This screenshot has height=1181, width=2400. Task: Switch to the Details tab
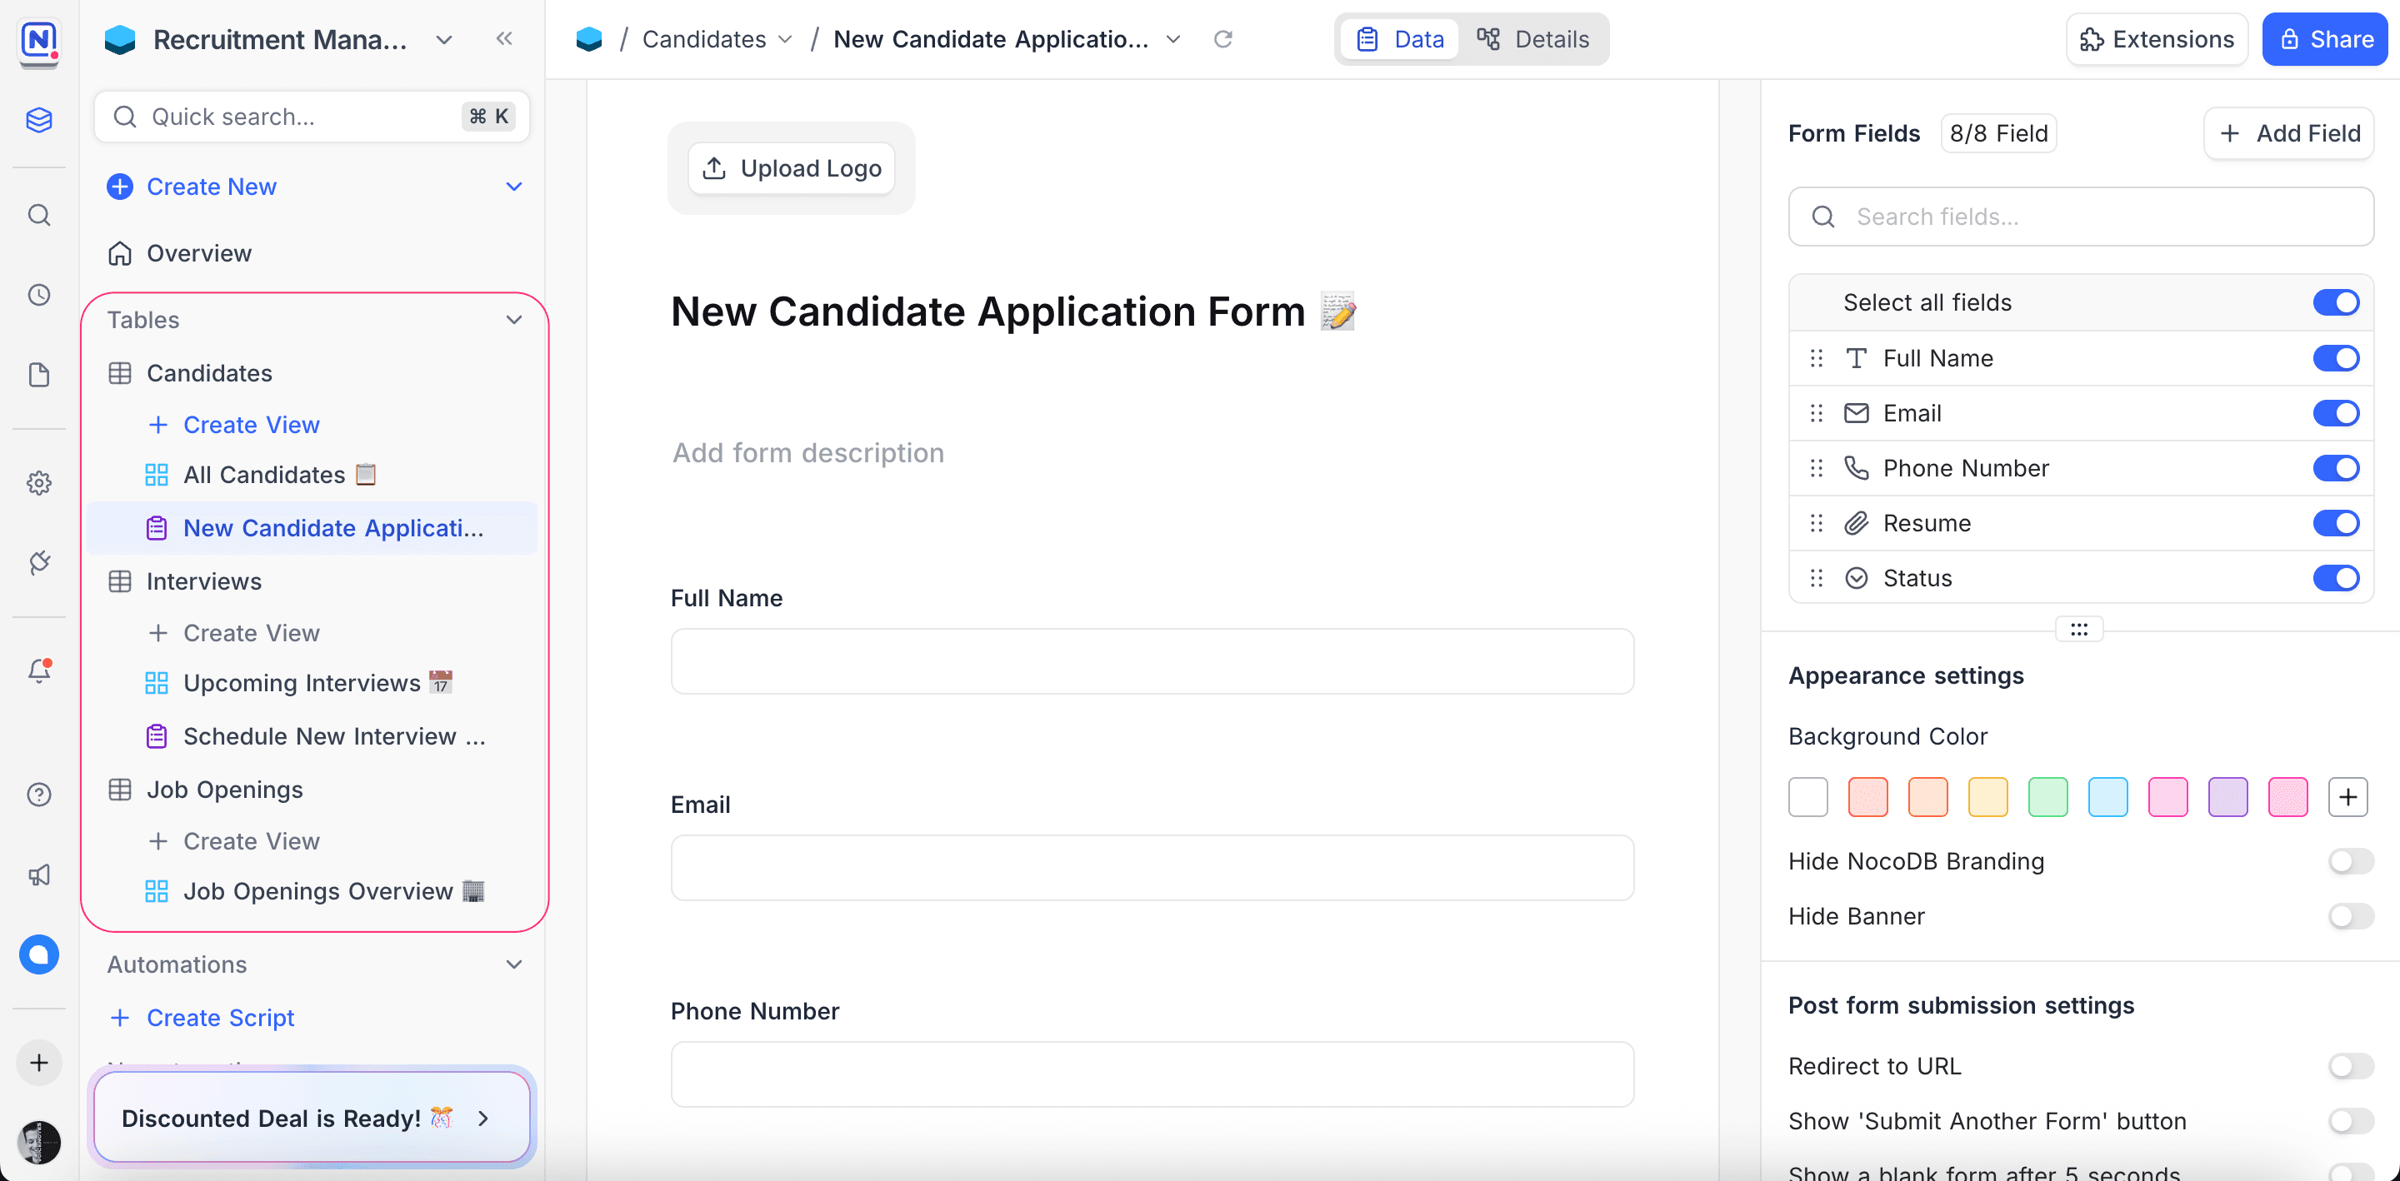(1532, 39)
